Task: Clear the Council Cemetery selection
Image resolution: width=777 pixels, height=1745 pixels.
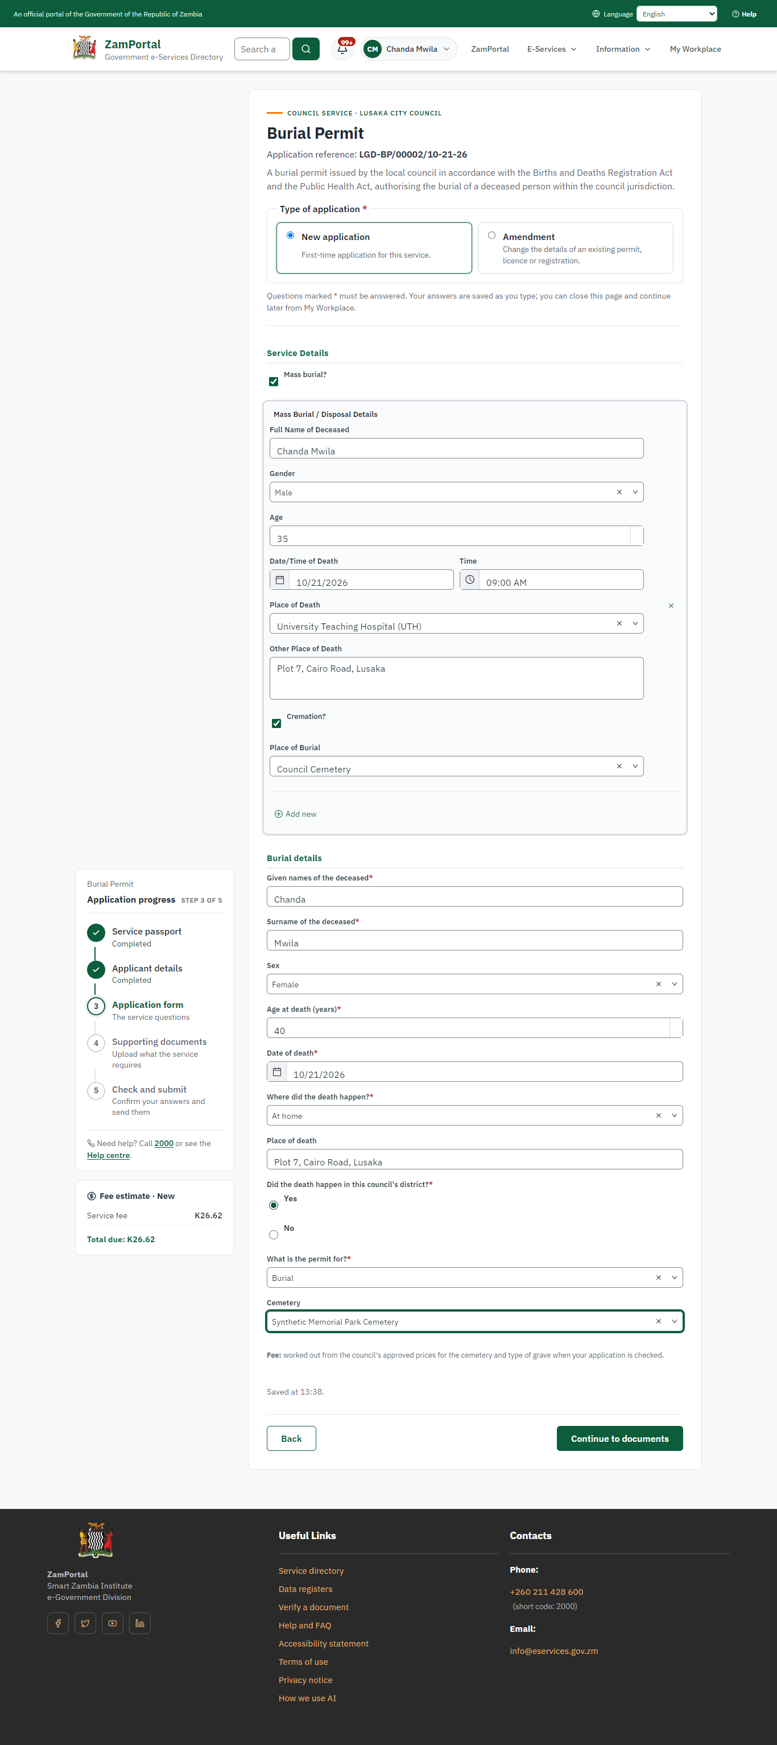Action: click(x=619, y=766)
